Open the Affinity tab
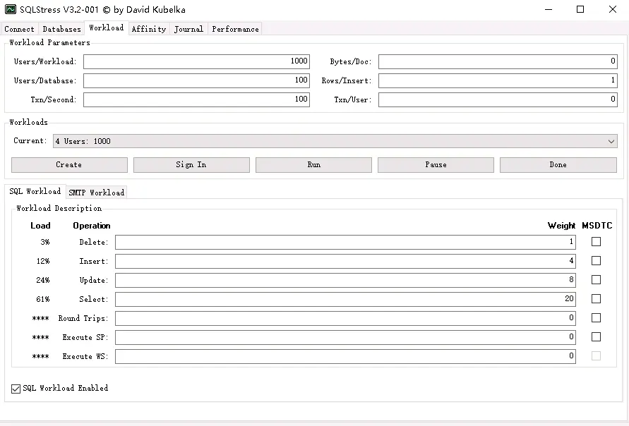Viewport: 629px width, 426px height. click(x=149, y=29)
